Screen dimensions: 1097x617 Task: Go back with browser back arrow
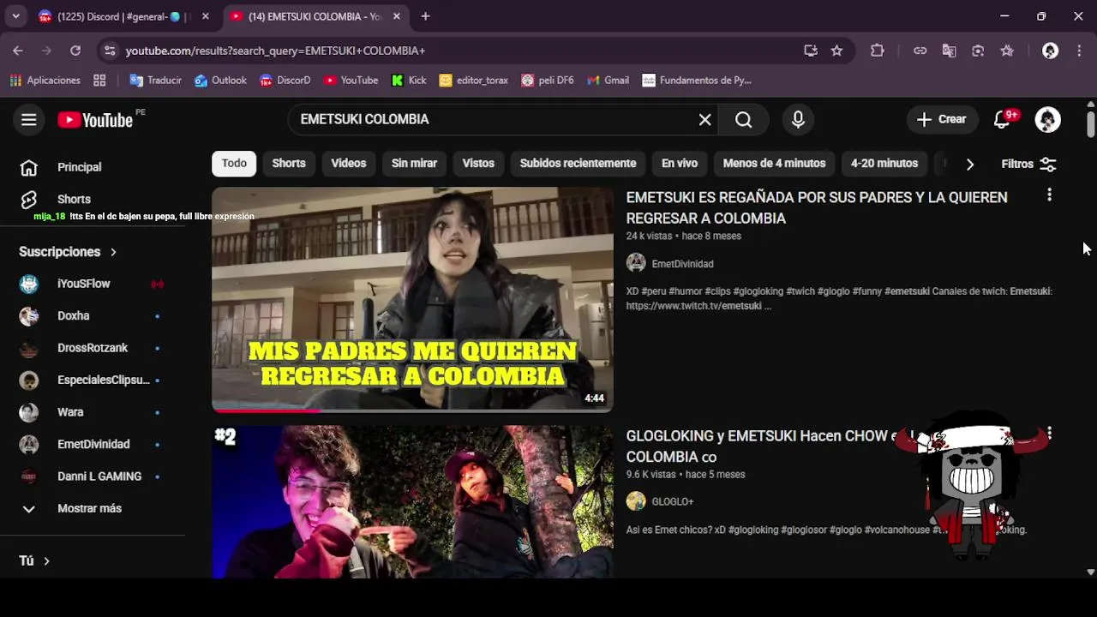tap(18, 51)
